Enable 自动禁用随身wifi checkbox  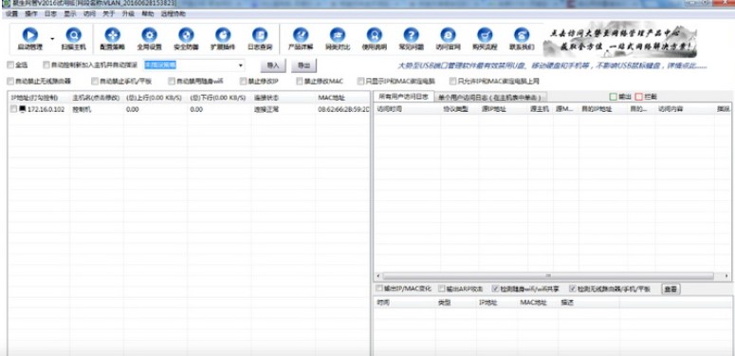[x=171, y=81]
